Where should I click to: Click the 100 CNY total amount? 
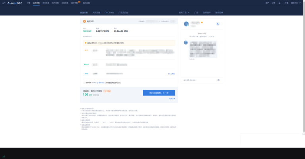click(87, 31)
